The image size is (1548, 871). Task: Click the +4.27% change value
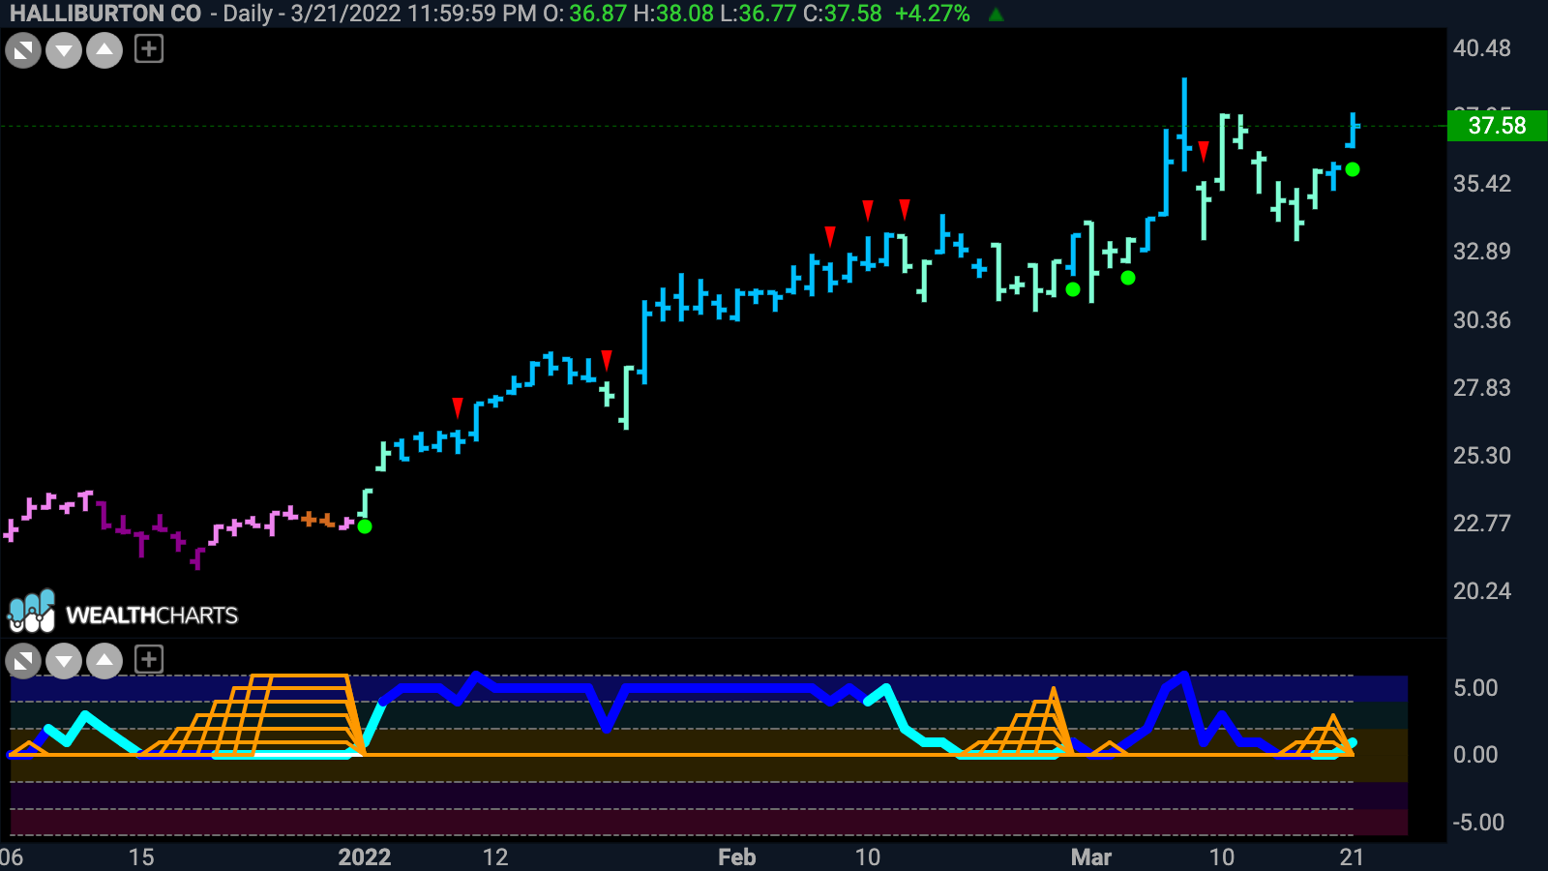click(x=933, y=14)
